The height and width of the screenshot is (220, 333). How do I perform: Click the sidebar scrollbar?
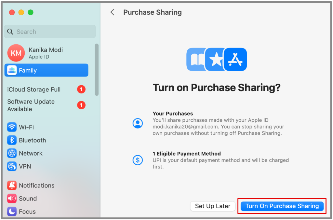(97, 70)
